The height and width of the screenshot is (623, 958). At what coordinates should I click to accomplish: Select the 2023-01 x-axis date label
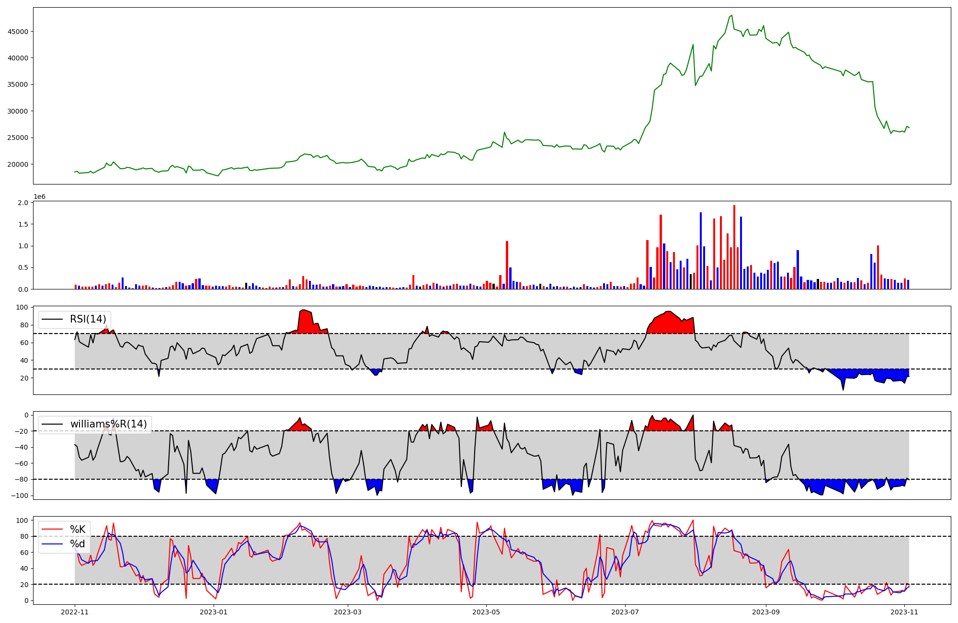click(x=213, y=611)
